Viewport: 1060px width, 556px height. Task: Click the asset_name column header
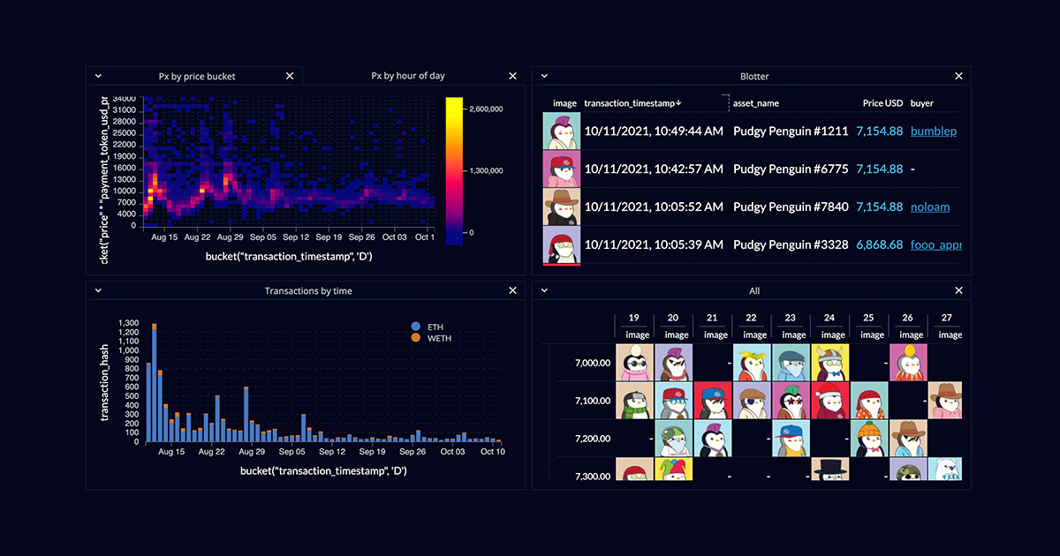tap(756, 103)
